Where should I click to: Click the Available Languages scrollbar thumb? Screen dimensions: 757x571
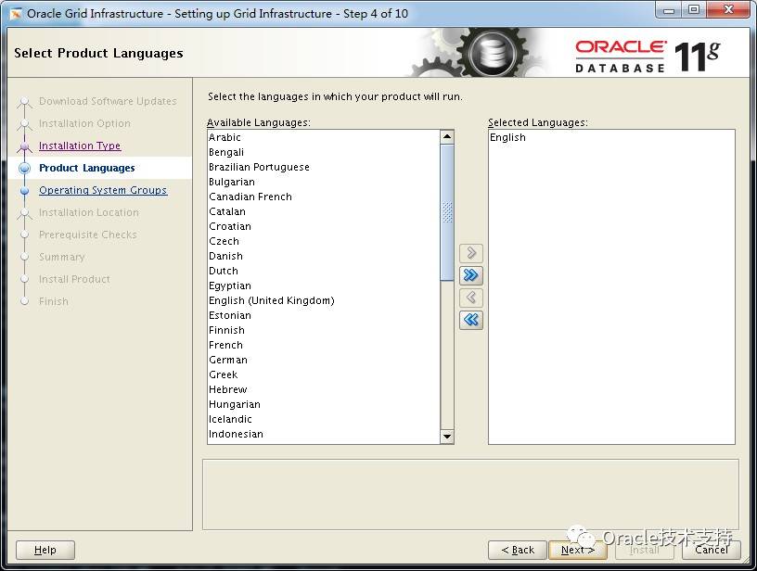pyautogui.click(x=447, y=212)
